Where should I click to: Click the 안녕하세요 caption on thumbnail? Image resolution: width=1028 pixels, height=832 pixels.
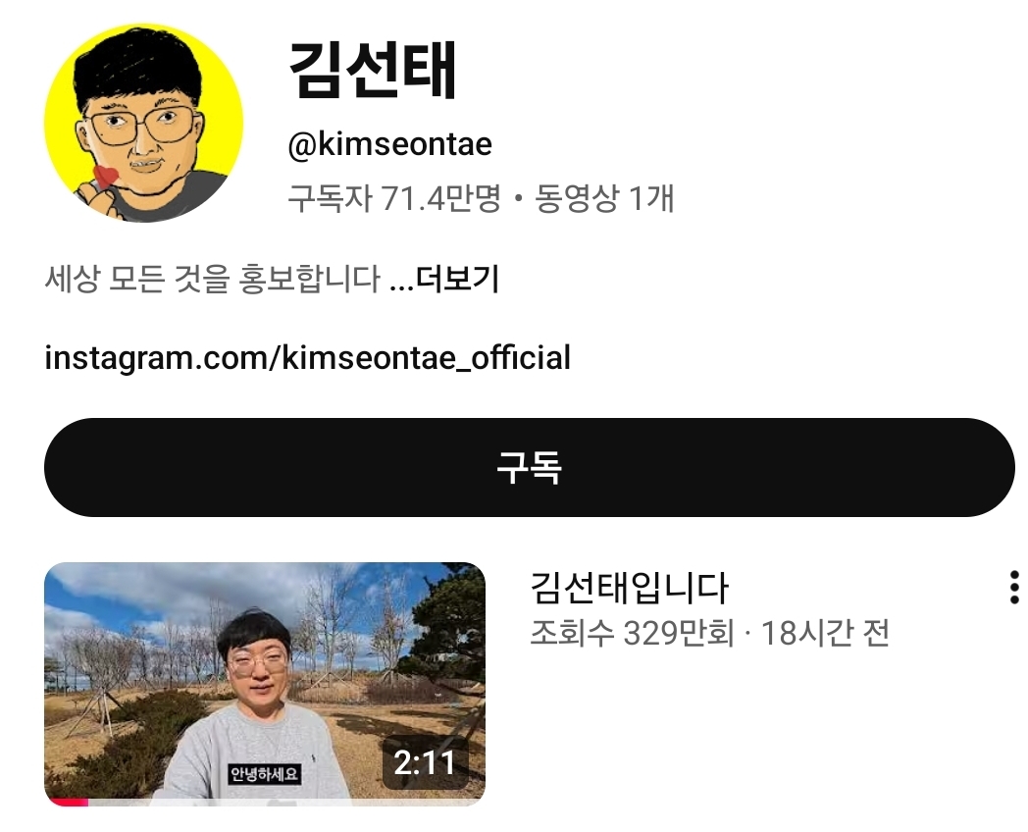click(264, 774)
